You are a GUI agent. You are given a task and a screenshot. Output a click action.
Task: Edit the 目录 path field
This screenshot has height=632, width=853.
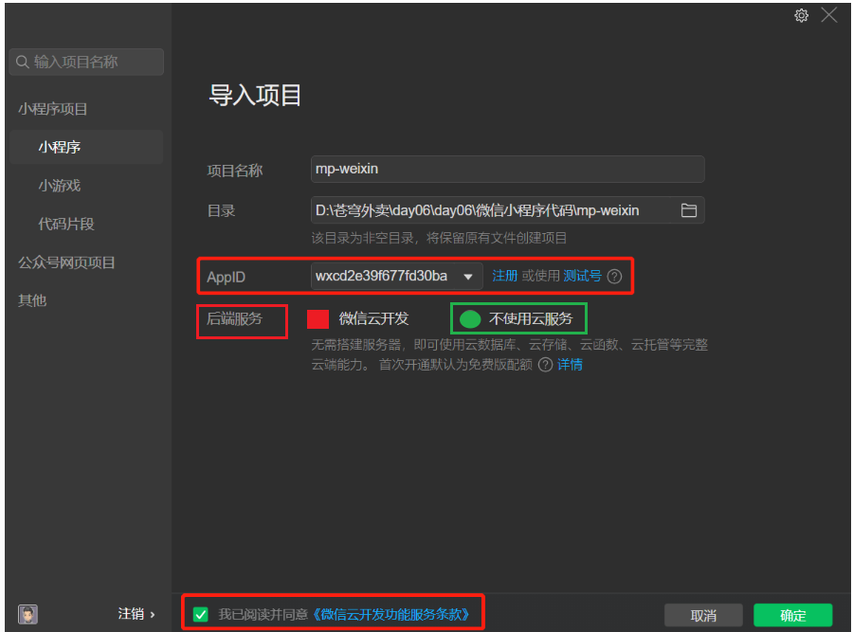pyautogui.click(x=508, y=210)
